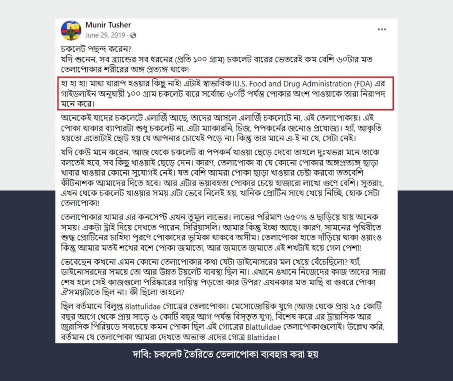Open the Munir Tusher profile name link
The image size is (453, 381).
(x=108, y=25)
